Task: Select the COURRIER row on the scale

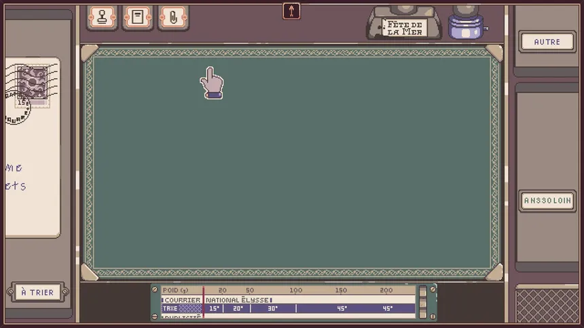Action: tap(182, 300)
